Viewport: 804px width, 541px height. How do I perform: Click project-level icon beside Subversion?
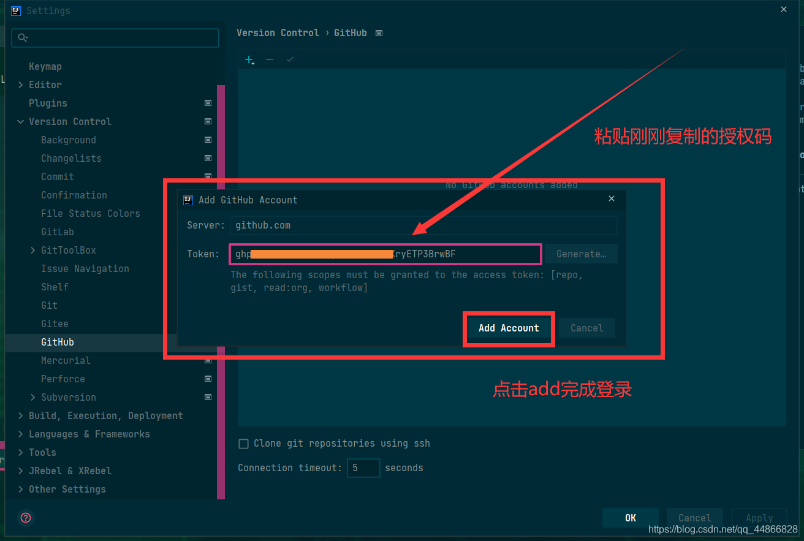click(x=208, y=397)
